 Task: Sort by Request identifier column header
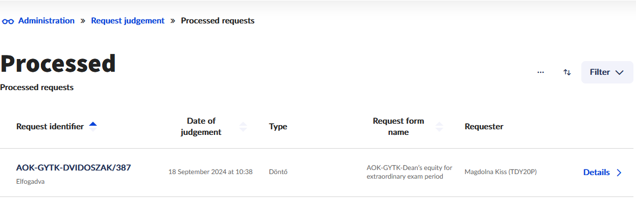[50, 127]
